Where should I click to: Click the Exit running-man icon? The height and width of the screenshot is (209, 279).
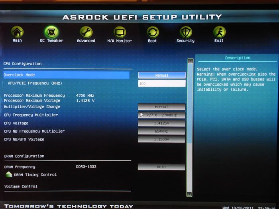(219, 32)
